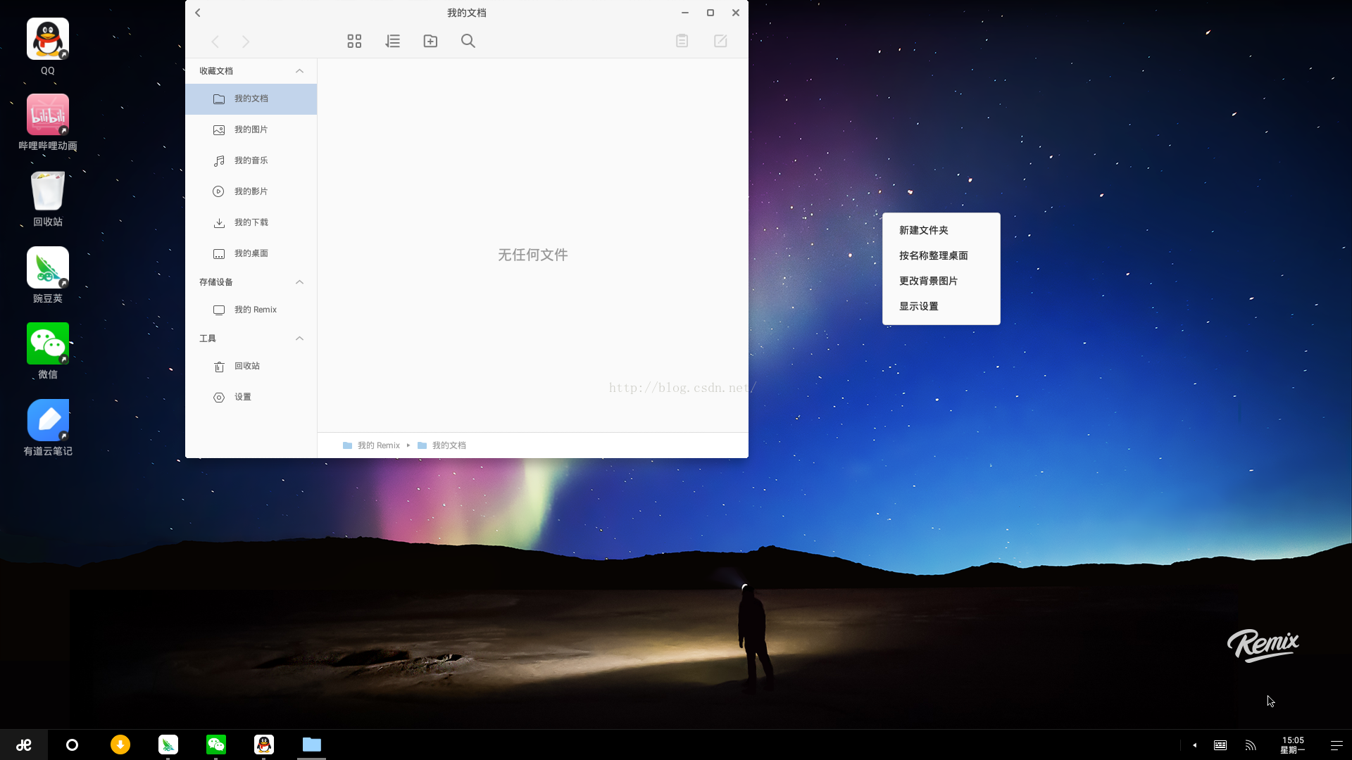Collapse the 存储设备 section
1352x760 pixels.
pos(299,282)
